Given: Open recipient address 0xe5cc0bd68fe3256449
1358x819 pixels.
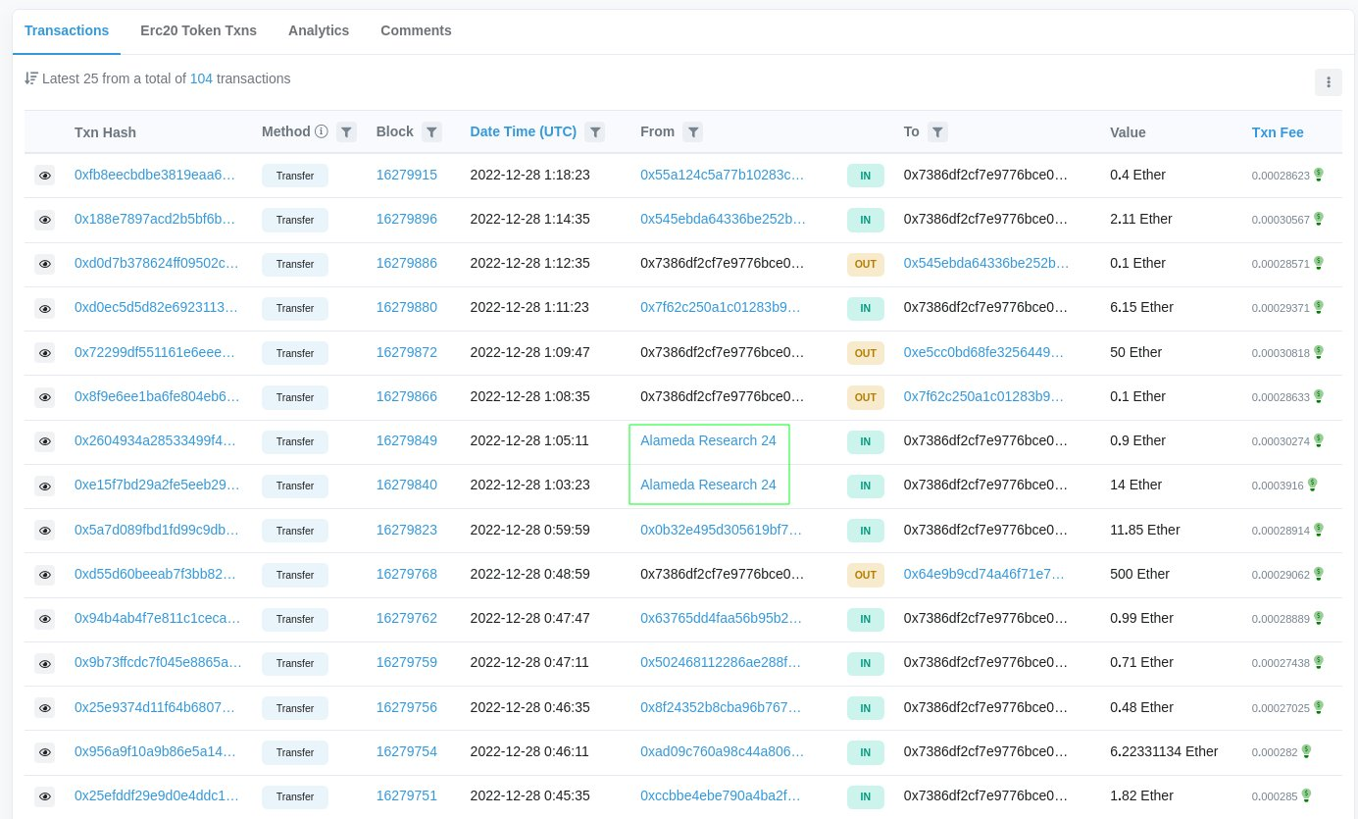Looking at the screenshot, I should tap(984, 352).
